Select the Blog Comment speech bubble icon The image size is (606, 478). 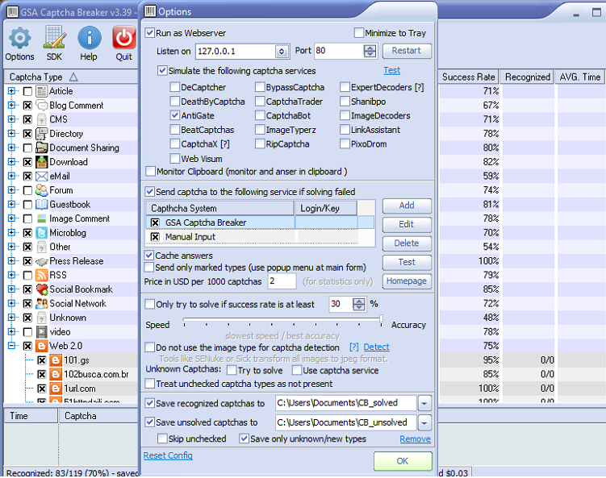[41, 105]
